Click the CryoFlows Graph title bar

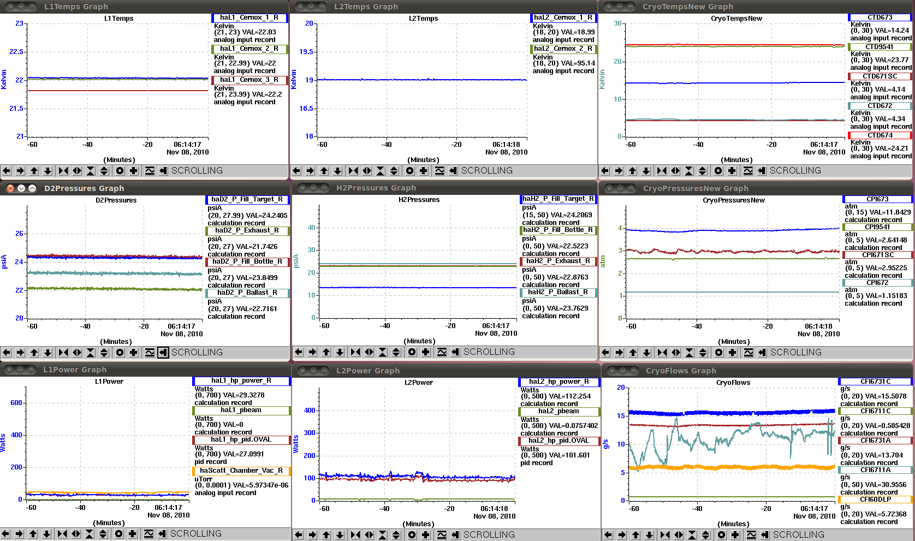pos(758,371)
